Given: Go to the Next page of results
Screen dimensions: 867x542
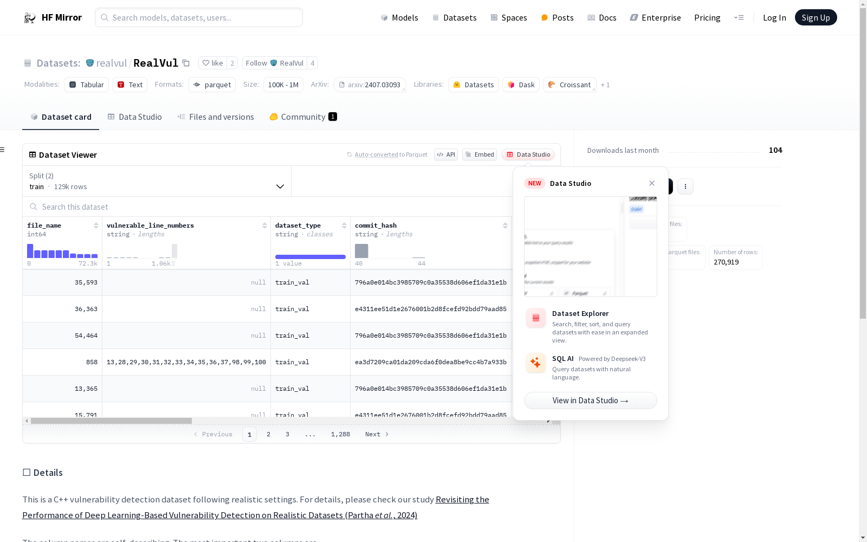Looking at the screenshot, I should (377, 434).
